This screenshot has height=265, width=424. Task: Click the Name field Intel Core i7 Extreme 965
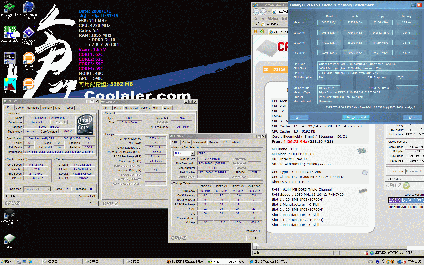pos(49,118)
